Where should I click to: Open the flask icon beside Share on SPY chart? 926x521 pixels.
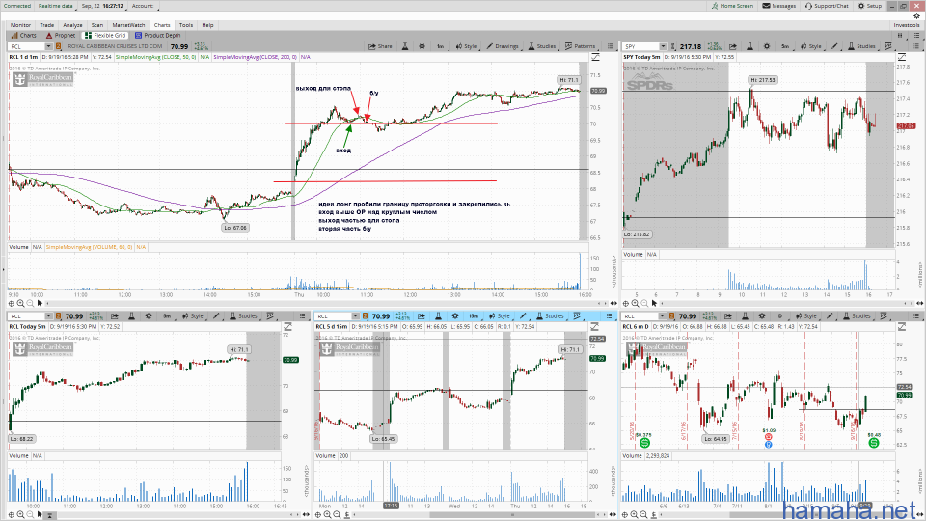tap(749, 46)
